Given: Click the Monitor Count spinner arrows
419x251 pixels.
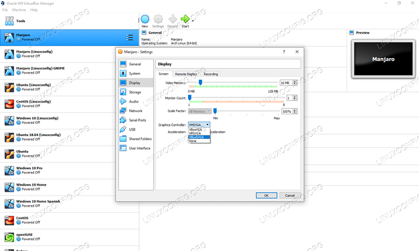Looking at the screenshot, I should pos(295,98).
